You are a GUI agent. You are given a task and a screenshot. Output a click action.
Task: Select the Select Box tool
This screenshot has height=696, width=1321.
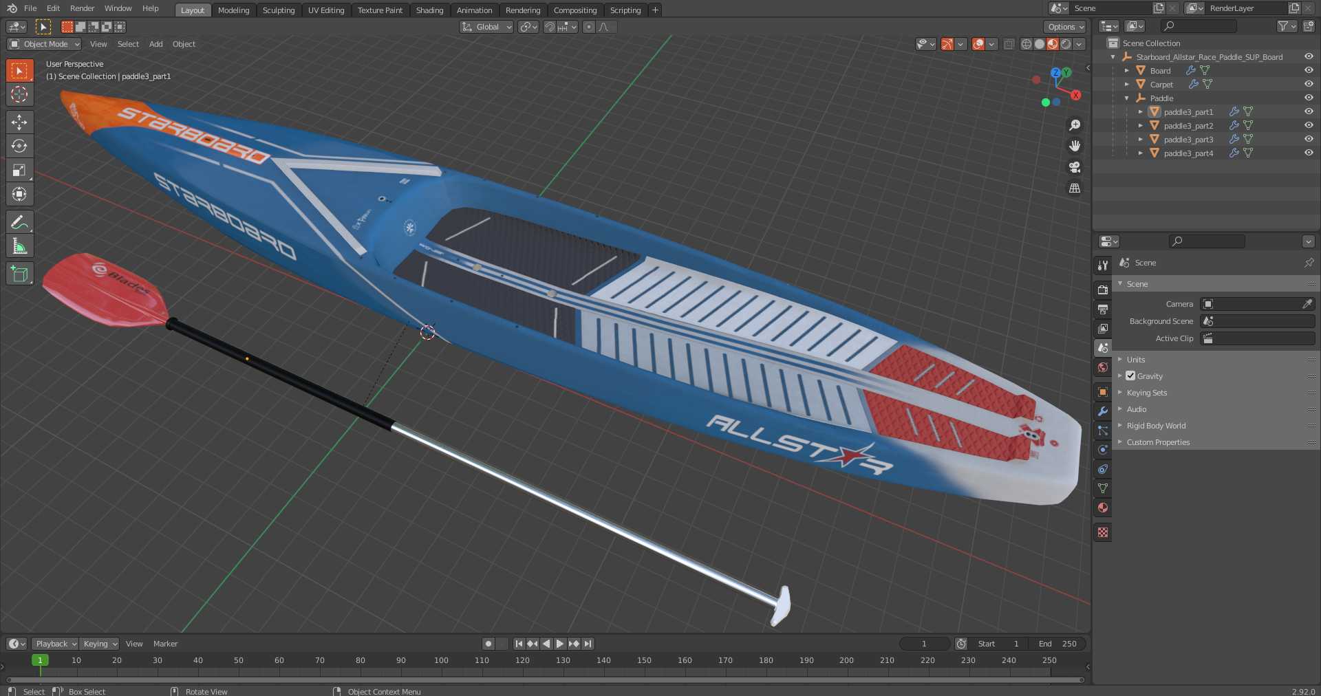[19, 70]
